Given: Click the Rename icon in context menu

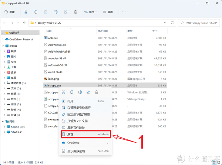Looking at the screenshot, I should [x=80, y=92].
